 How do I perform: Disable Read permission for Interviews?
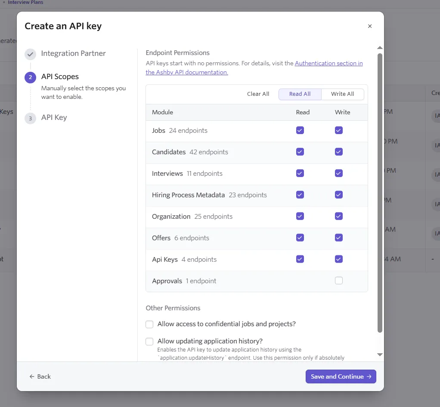(300, 173)
